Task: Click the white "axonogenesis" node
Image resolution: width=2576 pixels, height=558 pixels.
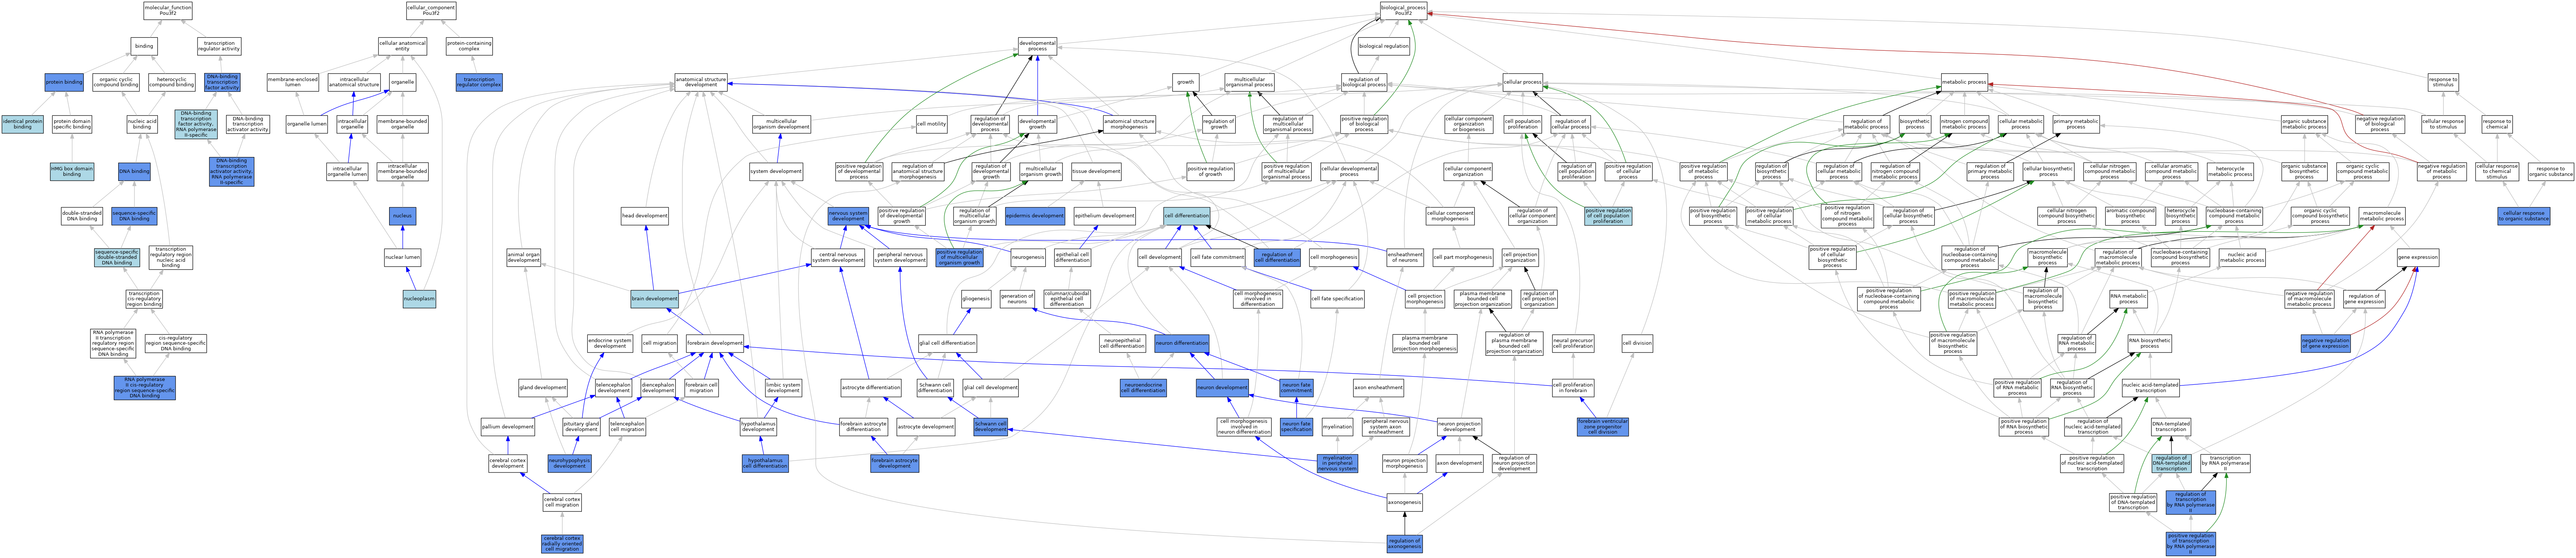Action: 1404,503
